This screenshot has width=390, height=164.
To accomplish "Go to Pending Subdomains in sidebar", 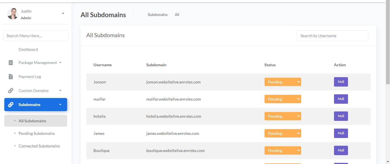I will [x=37, y=133].
